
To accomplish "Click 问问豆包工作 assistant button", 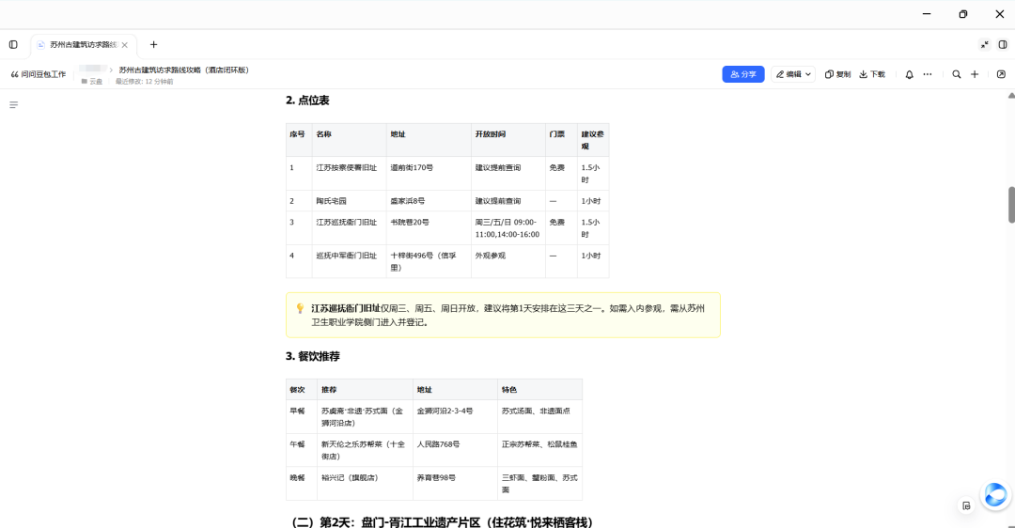I will [x=39, y=74].
